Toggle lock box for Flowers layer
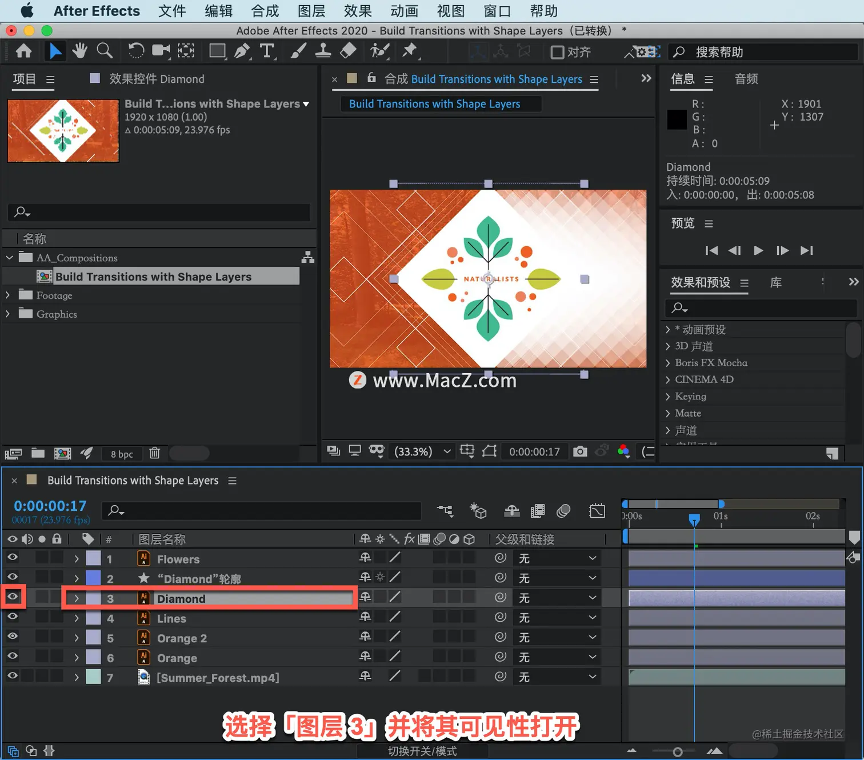Image resolution: width=864 pixels, height=760 pixels. pyautogui.click(x=57, y=558)
